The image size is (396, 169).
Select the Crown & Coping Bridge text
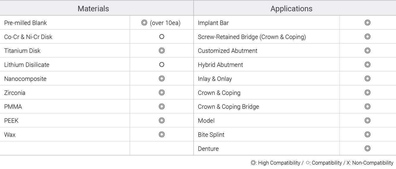pos(228,107)
